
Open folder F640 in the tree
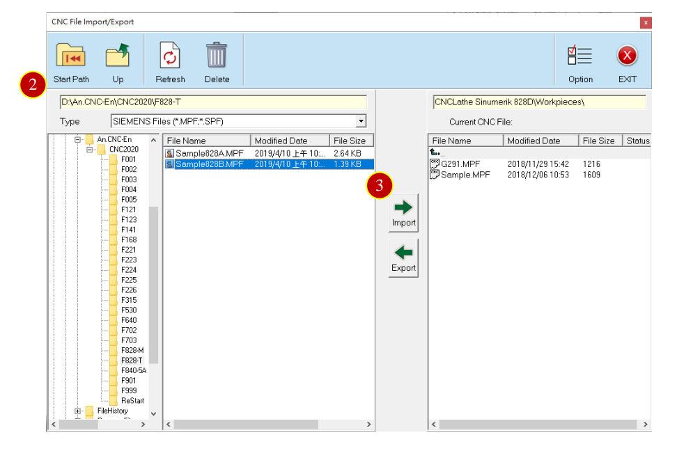[128, 320]
